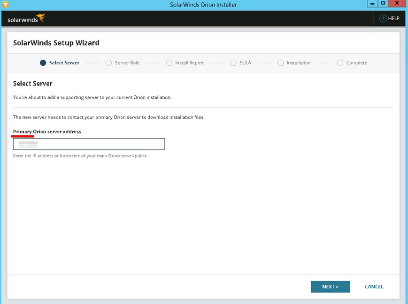Maximize the SolarWinds Orion Installer window

[384, 4]
